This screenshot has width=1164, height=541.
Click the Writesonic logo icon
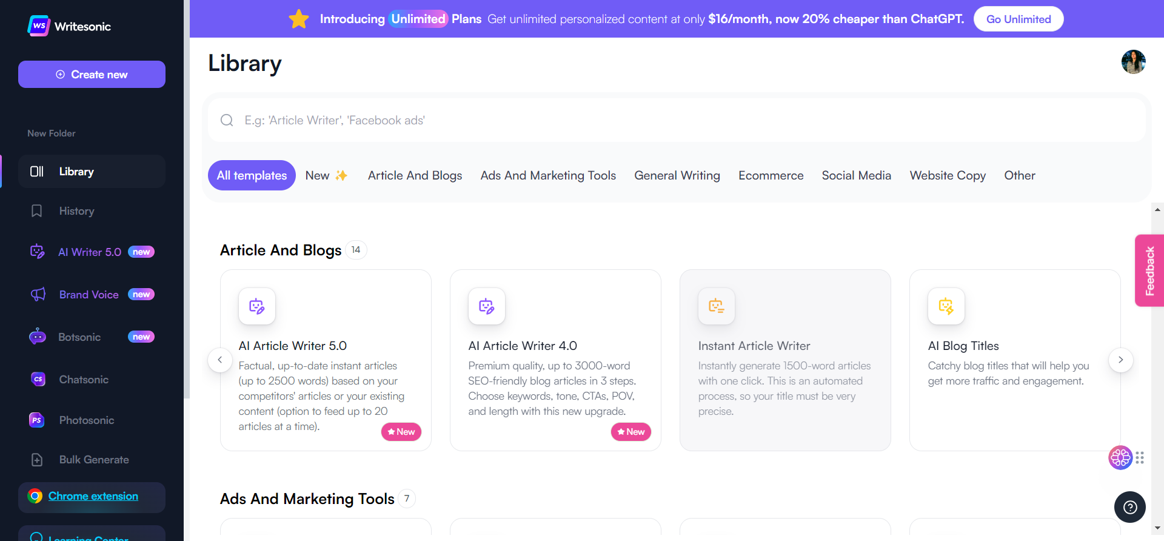tap(39, 26)
